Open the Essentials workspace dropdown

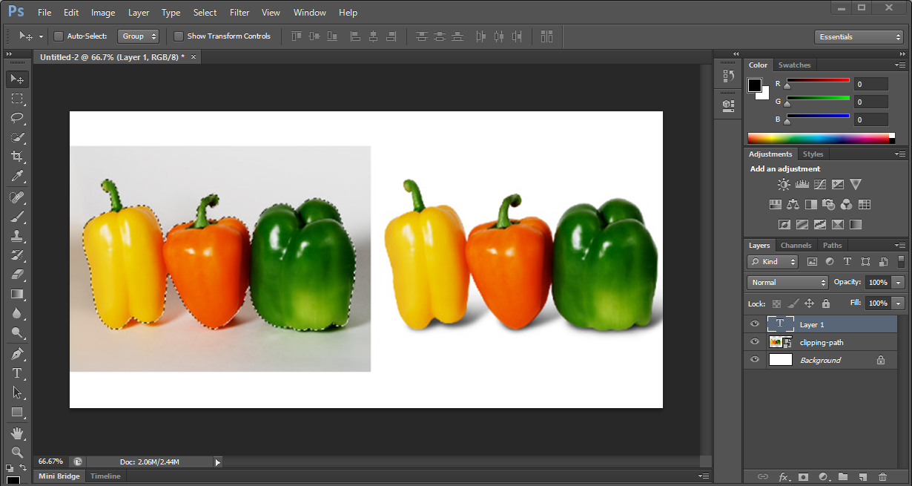(859, 36)
